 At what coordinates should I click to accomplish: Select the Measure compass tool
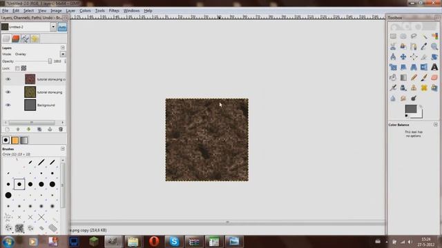click(x=393, y=56)
